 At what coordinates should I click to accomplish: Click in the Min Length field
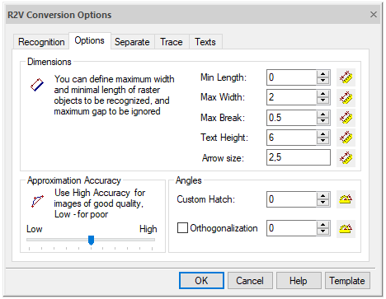coord(291,77)
